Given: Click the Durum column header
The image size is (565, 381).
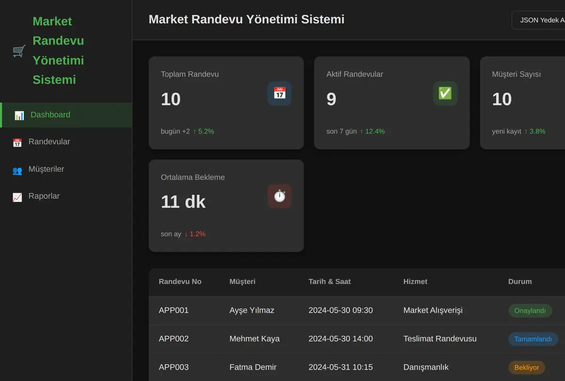Looking at the screenshot, I should pos(520,281).
